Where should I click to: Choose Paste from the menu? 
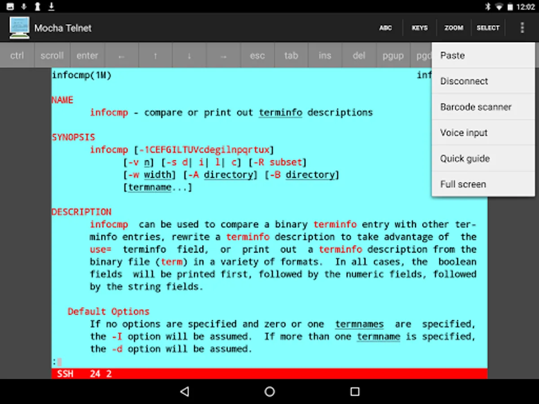click(483, 56)
